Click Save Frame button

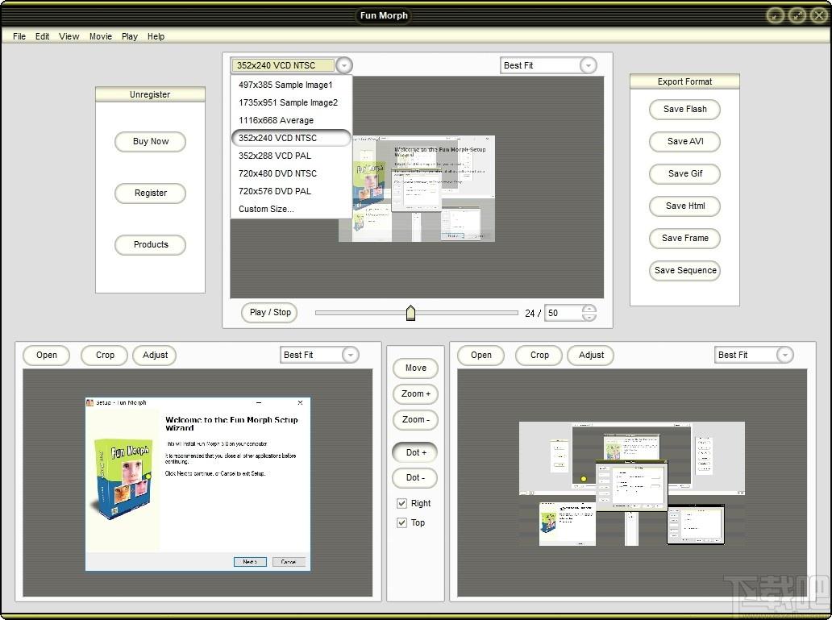point(684,239)
